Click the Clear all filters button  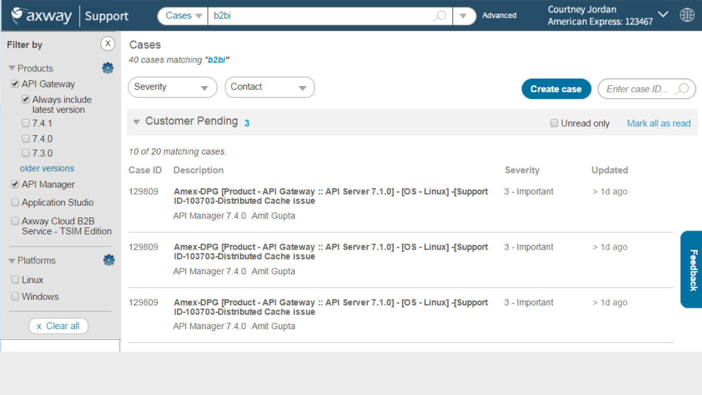[58, 326]
